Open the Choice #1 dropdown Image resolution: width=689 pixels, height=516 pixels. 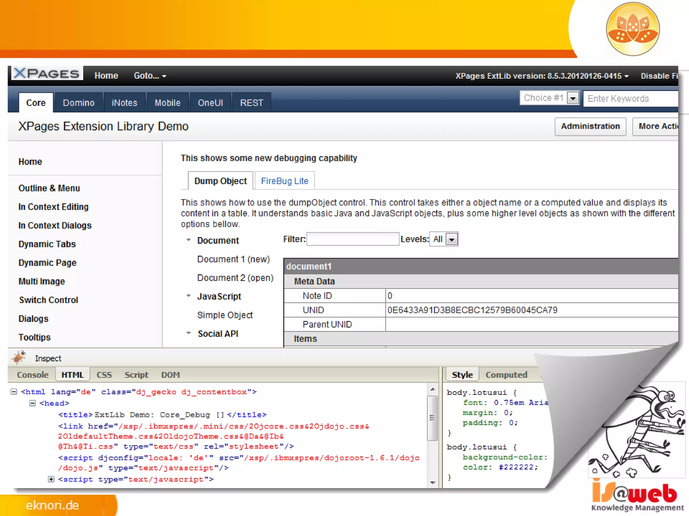coord(573,98)
